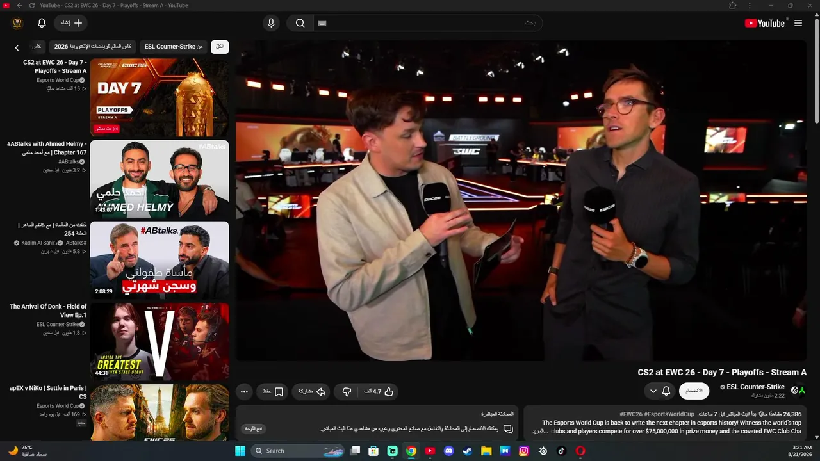Screen dimensions: 820x461
Task: Show more filter chips with arrow
Action: click(x=17, y=47)
